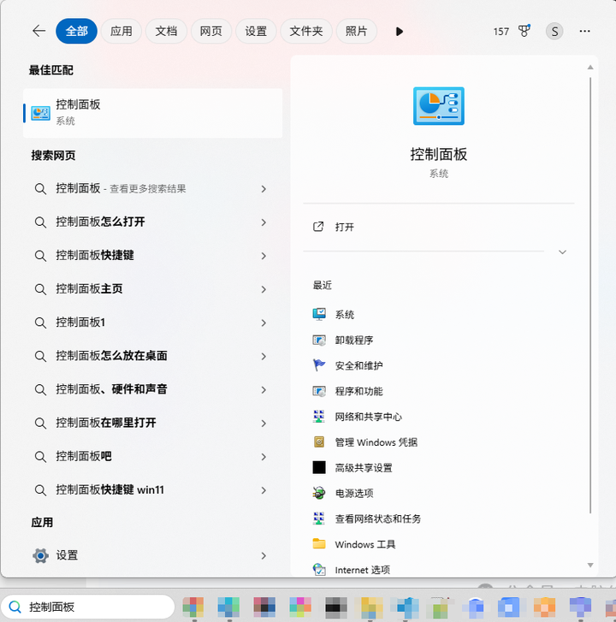Open the S account avatar
Viewport: 616px width, 622px height.
[x=554, y=31]
